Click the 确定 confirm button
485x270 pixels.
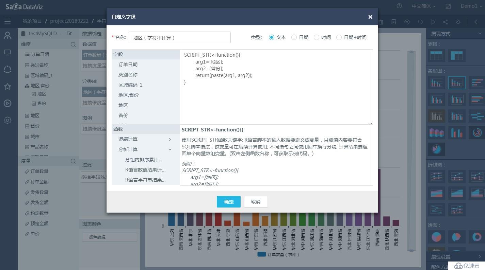[x=229, y=202]
